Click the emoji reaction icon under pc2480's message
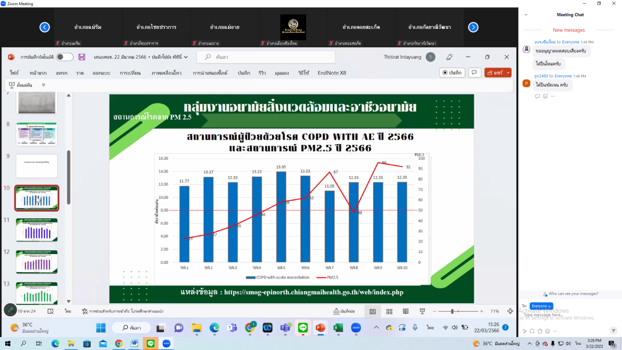622x350 pixels. 545,96
